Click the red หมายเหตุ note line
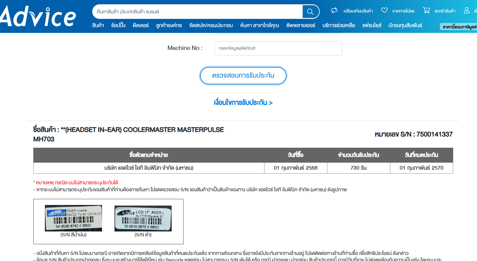Screen dimensions: 477x261 (76, 182)
